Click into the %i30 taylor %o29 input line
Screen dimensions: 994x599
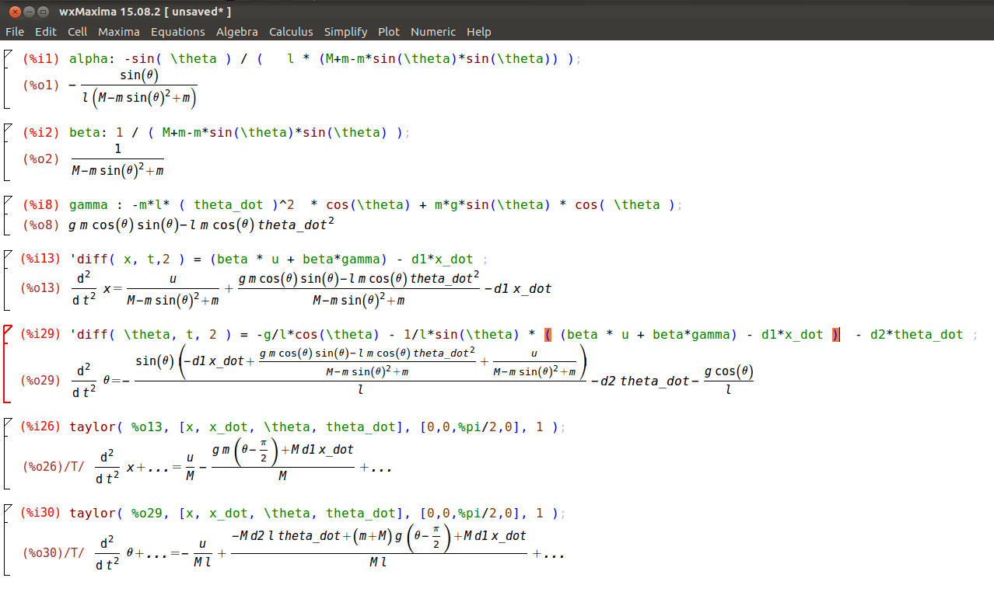pos(311,514)
